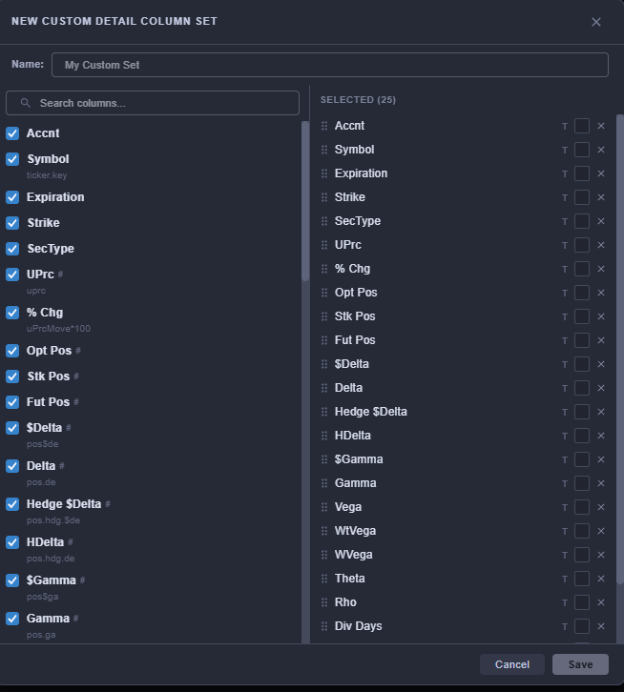Viewport: 624px width, 692px height.
Task: Remove SecType using its X icon
Action: point(601,221)
